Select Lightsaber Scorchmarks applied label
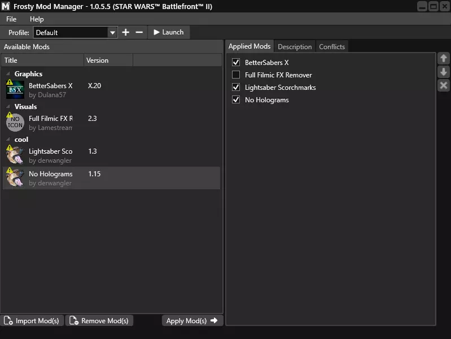Viewport: 451px width, 339px height. coord(280,88)
